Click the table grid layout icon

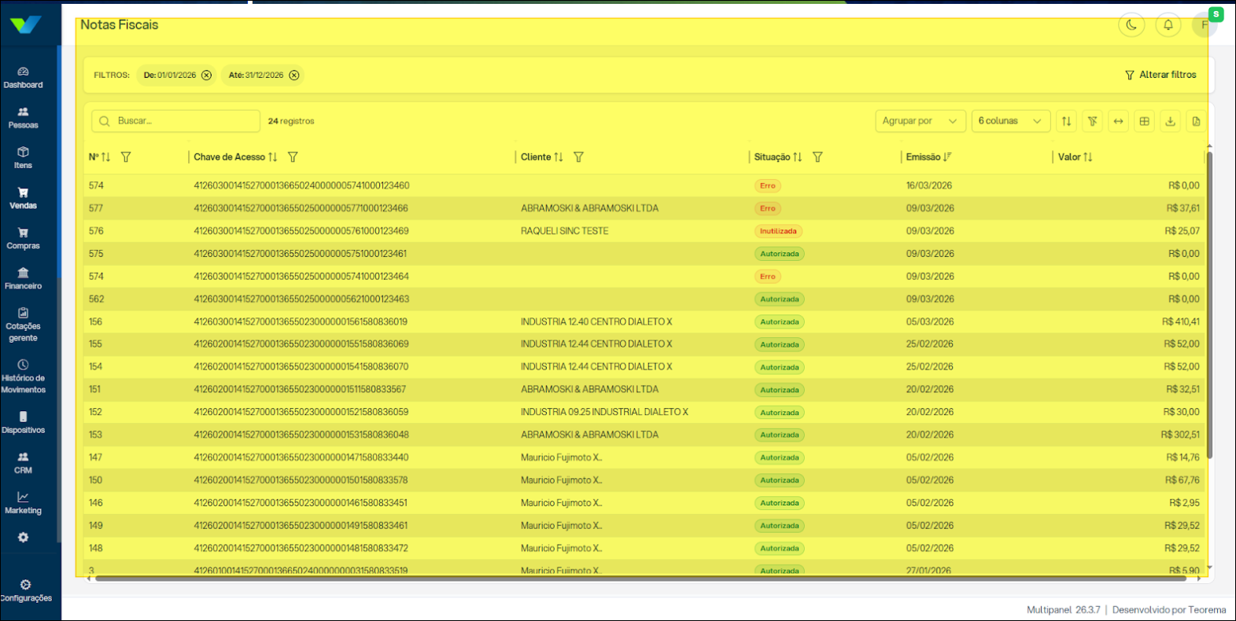click(x=1144, y=121)
